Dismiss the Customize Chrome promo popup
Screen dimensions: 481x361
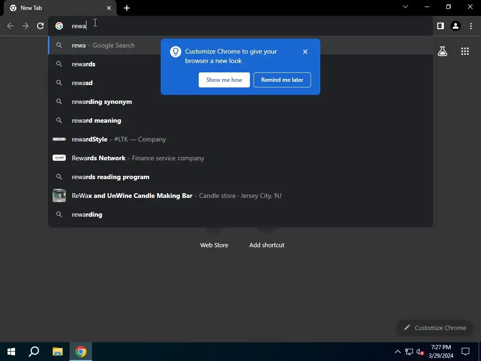[x=305, y=52]
